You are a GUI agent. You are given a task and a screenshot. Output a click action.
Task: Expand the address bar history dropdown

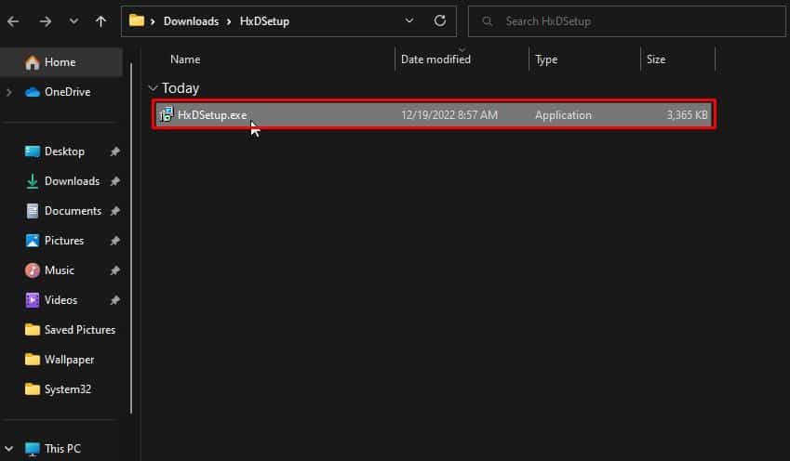click(409, 20)
